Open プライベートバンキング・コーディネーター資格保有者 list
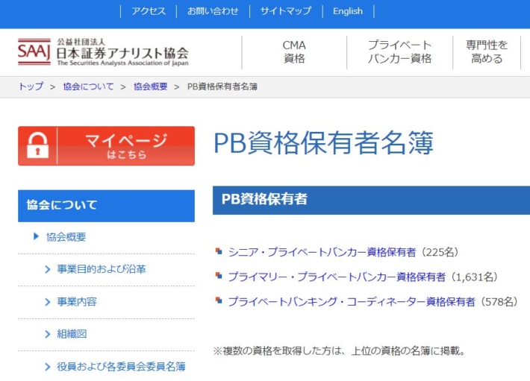 pyautogui.click(x=352, y=301)
